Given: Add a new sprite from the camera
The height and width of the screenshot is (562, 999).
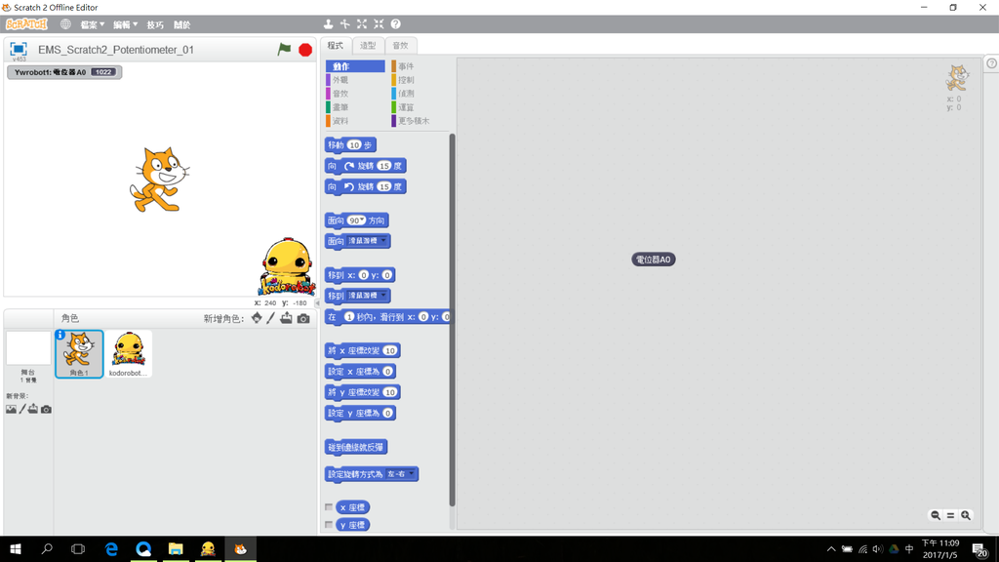Looking at the screenshot, I should tap(303, 319).
